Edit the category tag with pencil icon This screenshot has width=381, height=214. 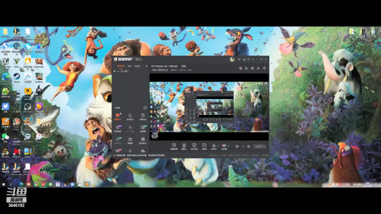(160, 70)
